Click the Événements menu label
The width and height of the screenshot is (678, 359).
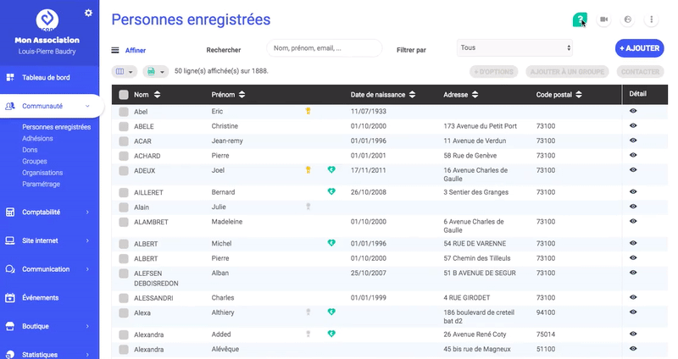point(40,298)
